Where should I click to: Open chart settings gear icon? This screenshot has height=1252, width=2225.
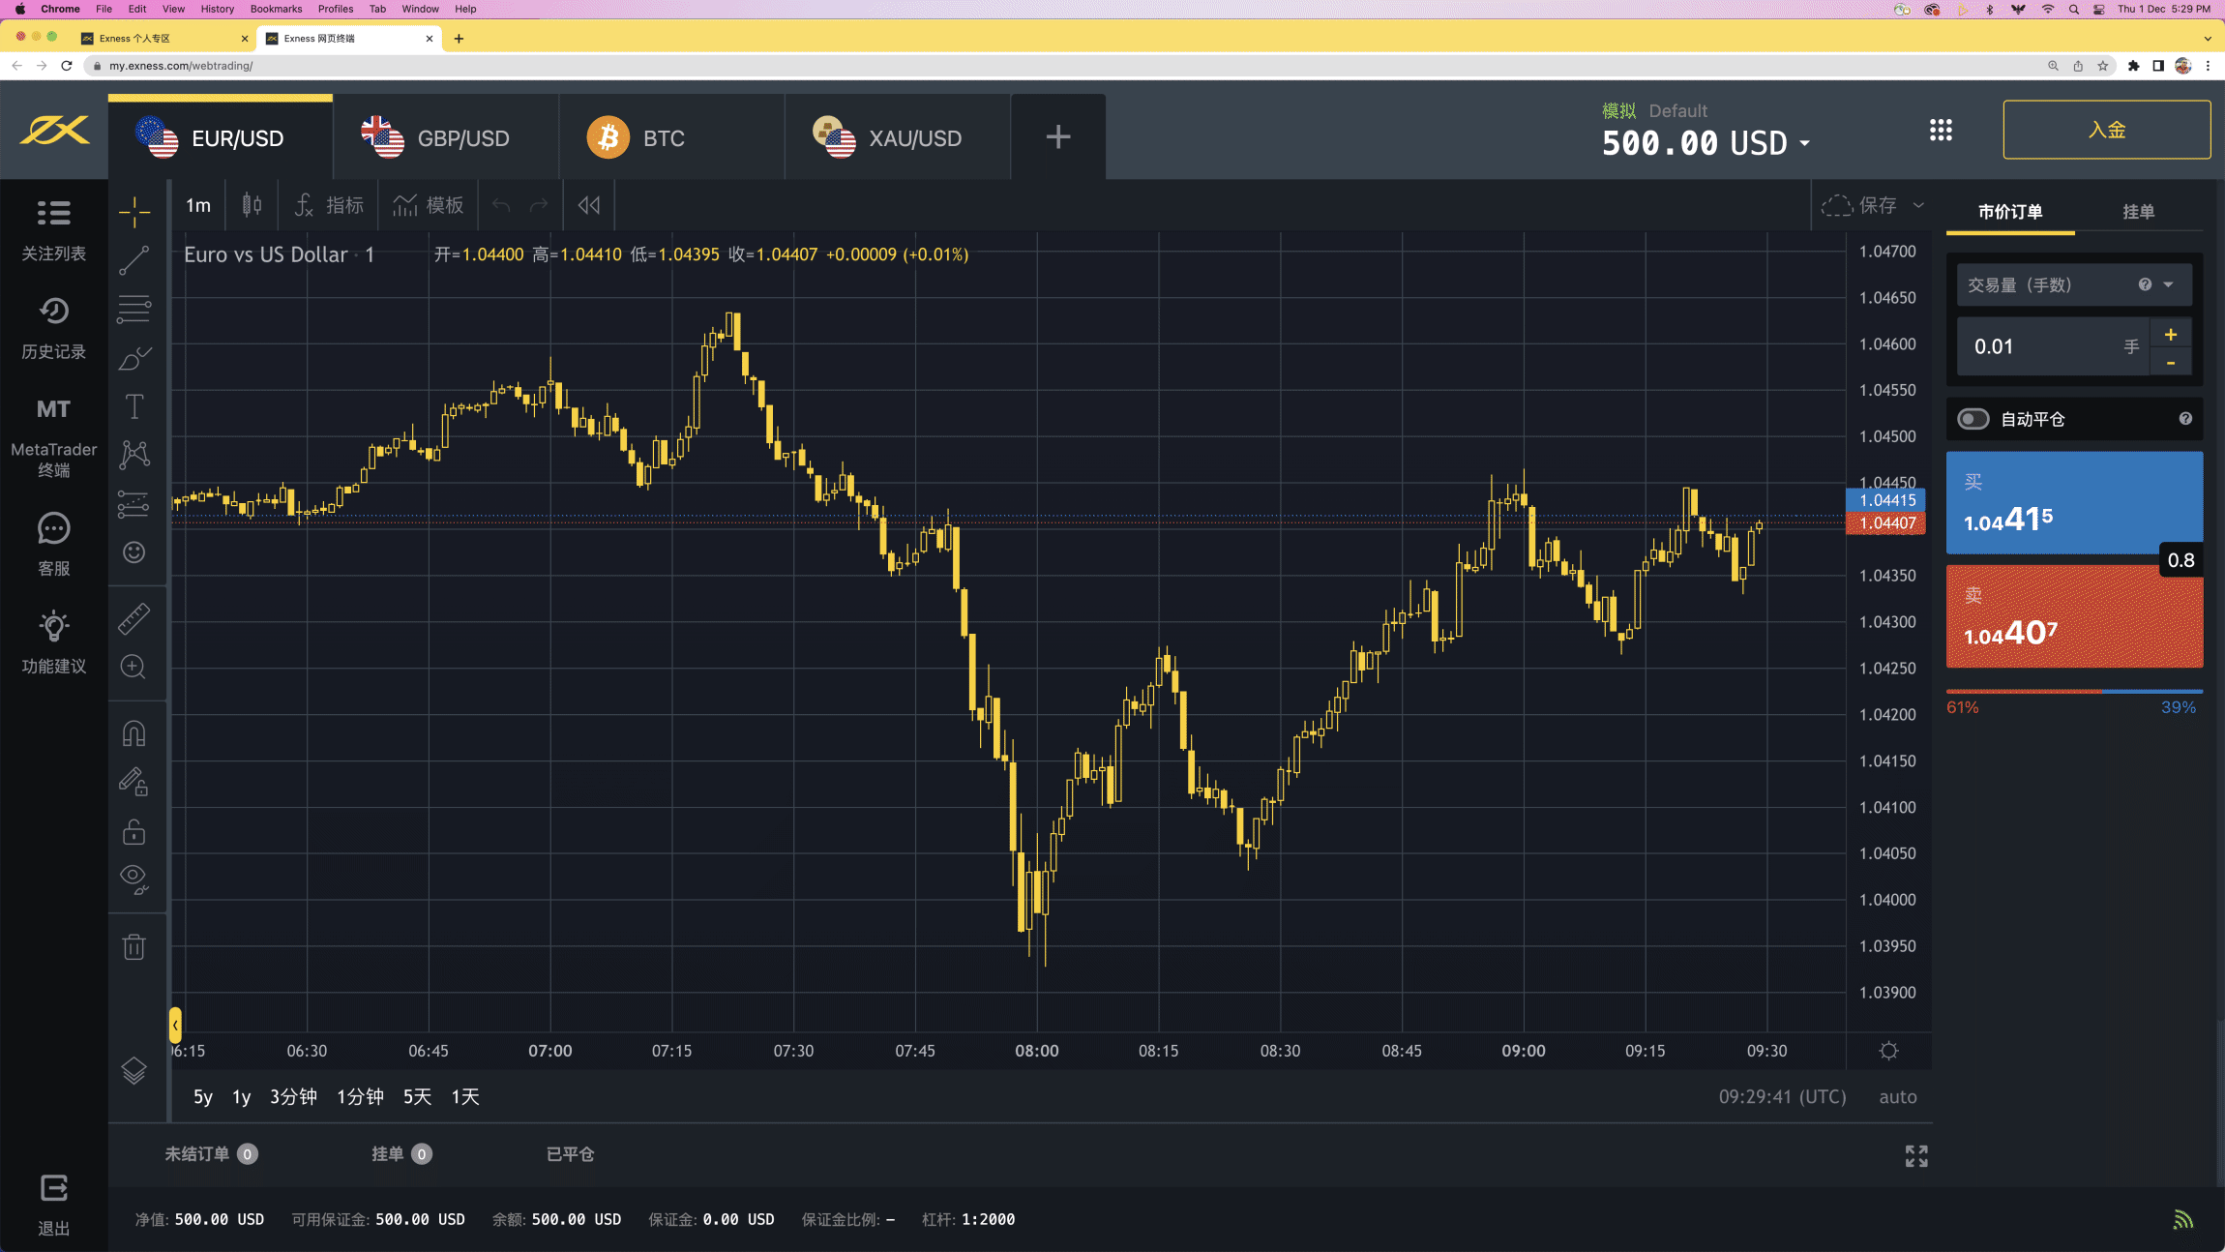(x=1888, y=1051)
